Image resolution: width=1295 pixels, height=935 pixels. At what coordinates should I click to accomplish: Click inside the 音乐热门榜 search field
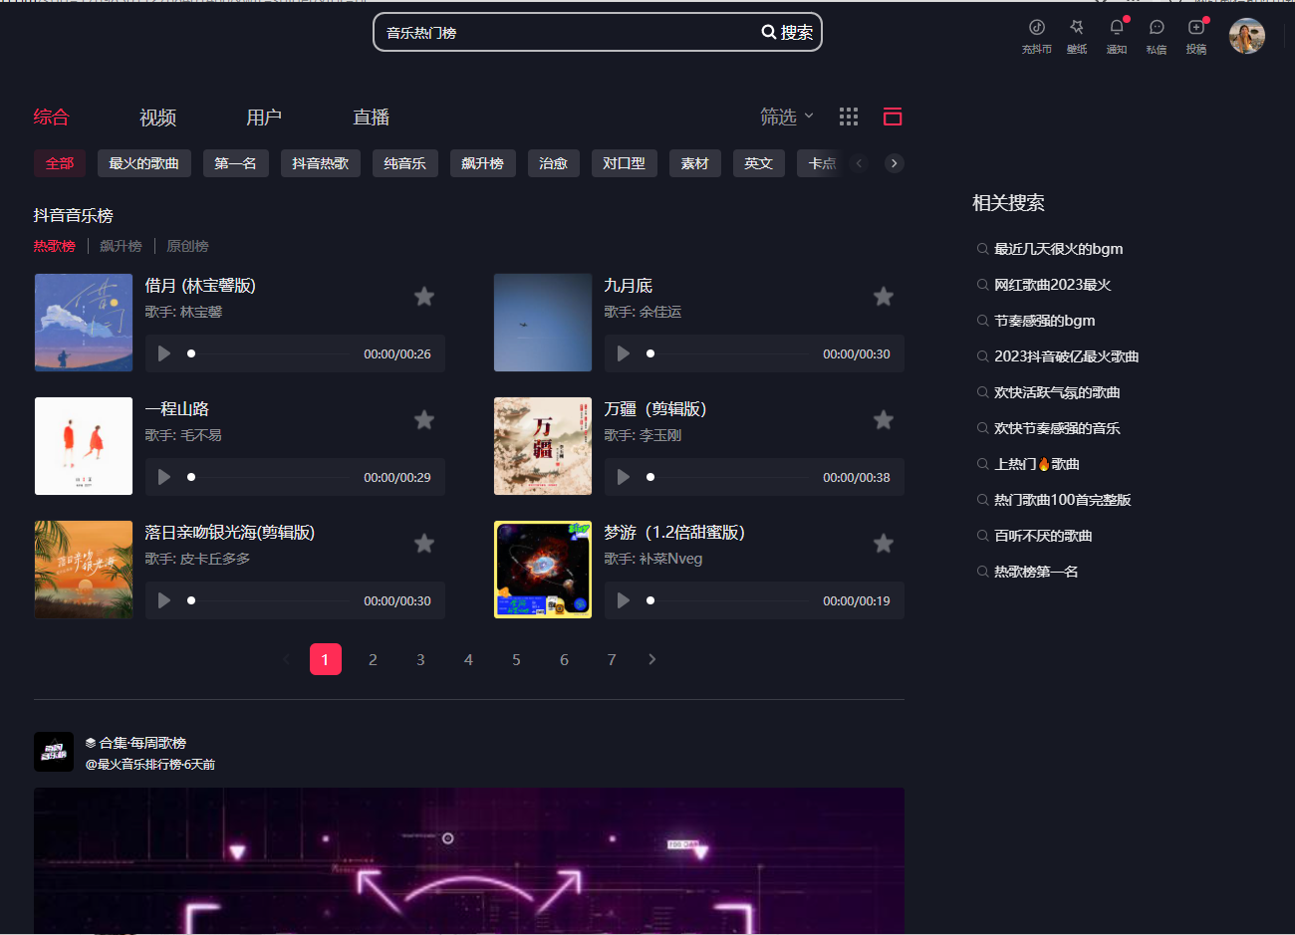point(568,32)
